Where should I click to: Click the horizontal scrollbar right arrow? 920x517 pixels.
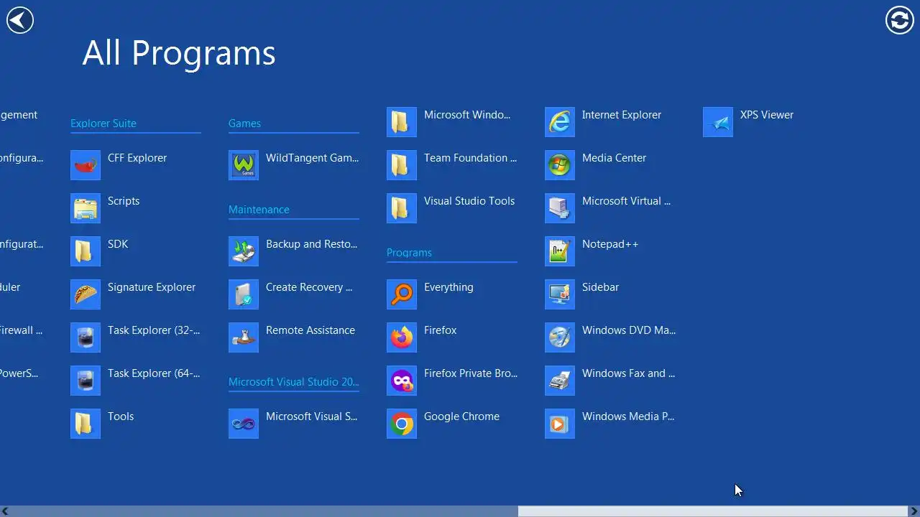pyautogui.click(x=914, y=511)
